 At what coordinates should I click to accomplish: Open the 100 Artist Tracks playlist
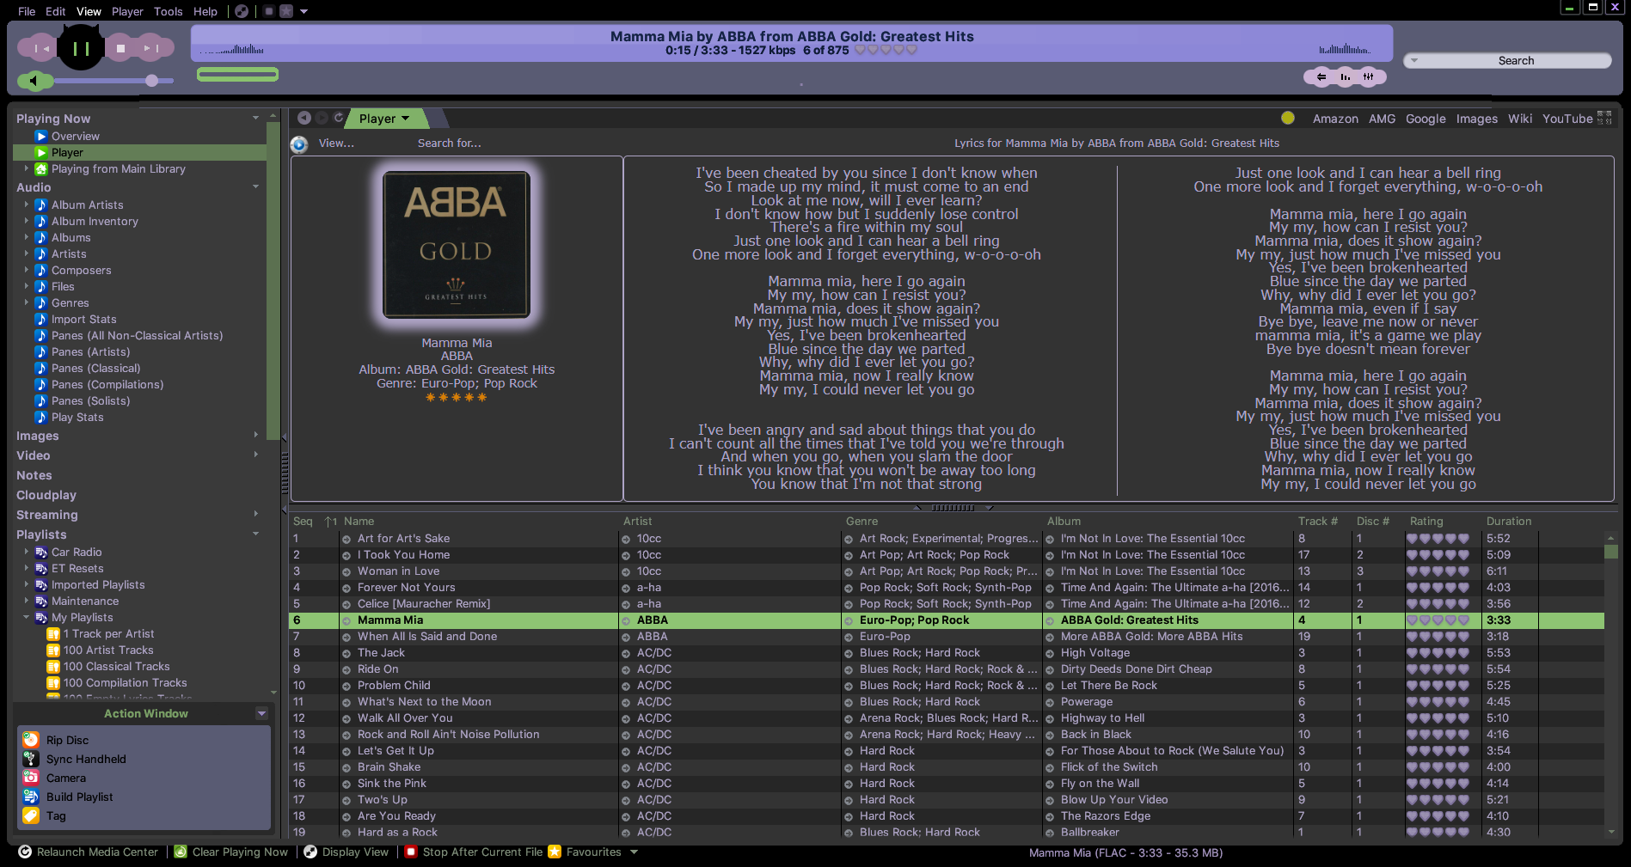point(107,650)
